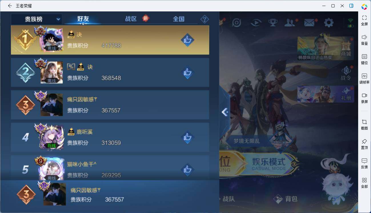371x213 pixels.
Task: Click the 截图 screenshot tool
Action: 364,125
